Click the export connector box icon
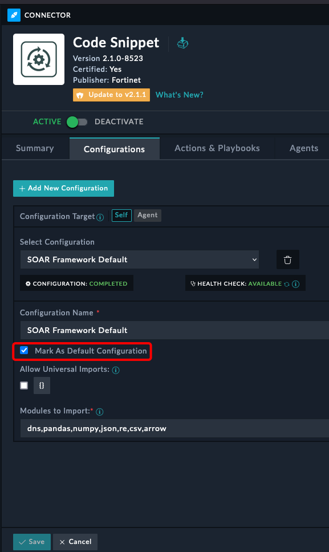The width and height of the screenshot is (329, 552). coord(182,43)
